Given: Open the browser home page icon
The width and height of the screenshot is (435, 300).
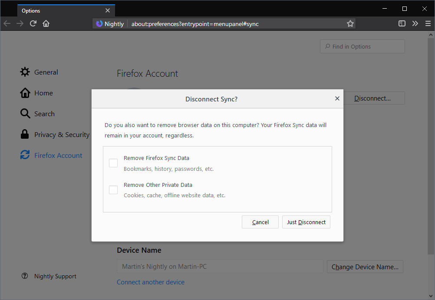Looking at the screenshot, I should point(46,23).
